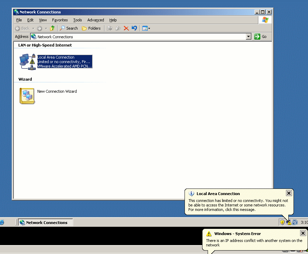Screen dimensions: 308x254
Task: Click the VMware Tools tray icon
Action: pos(294,222)
